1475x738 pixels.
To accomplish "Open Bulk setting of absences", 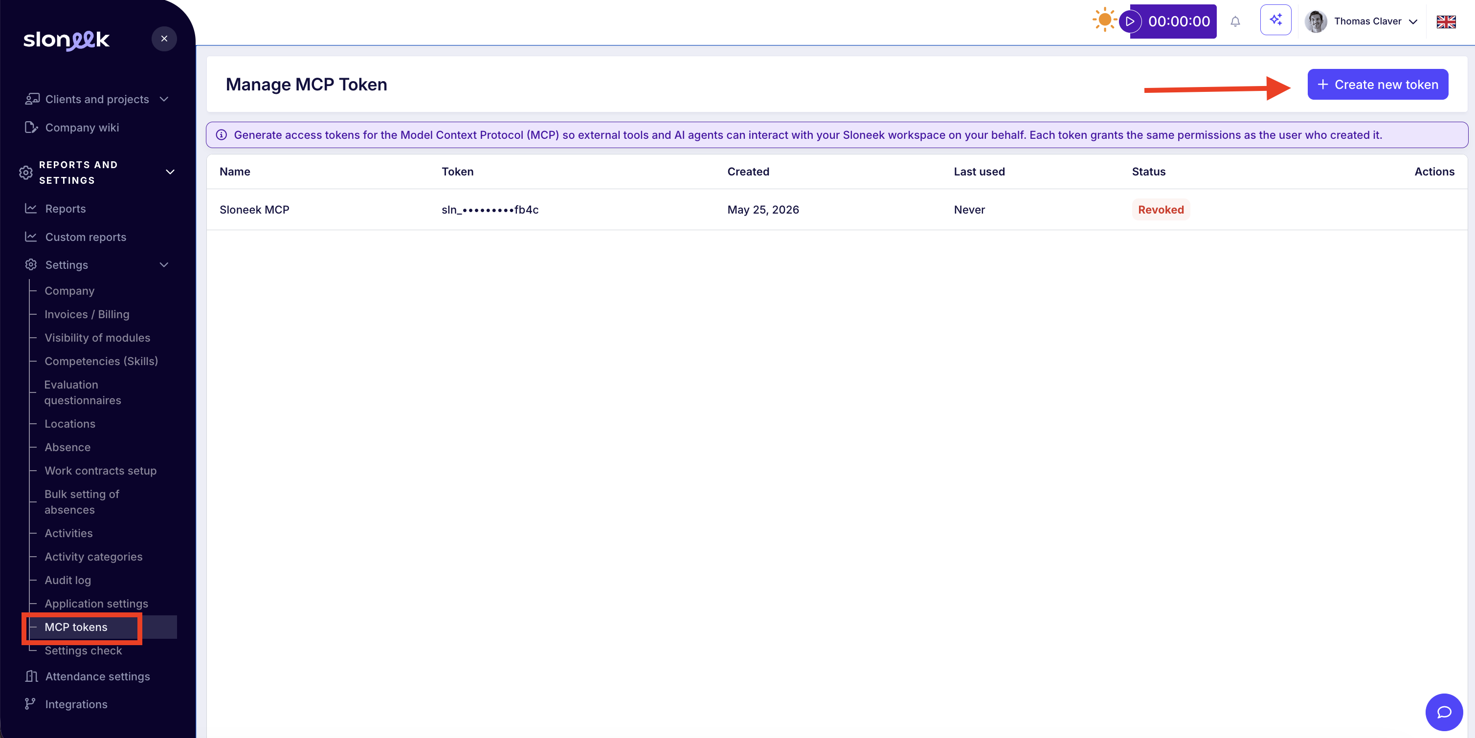I will tap(82, 502).
